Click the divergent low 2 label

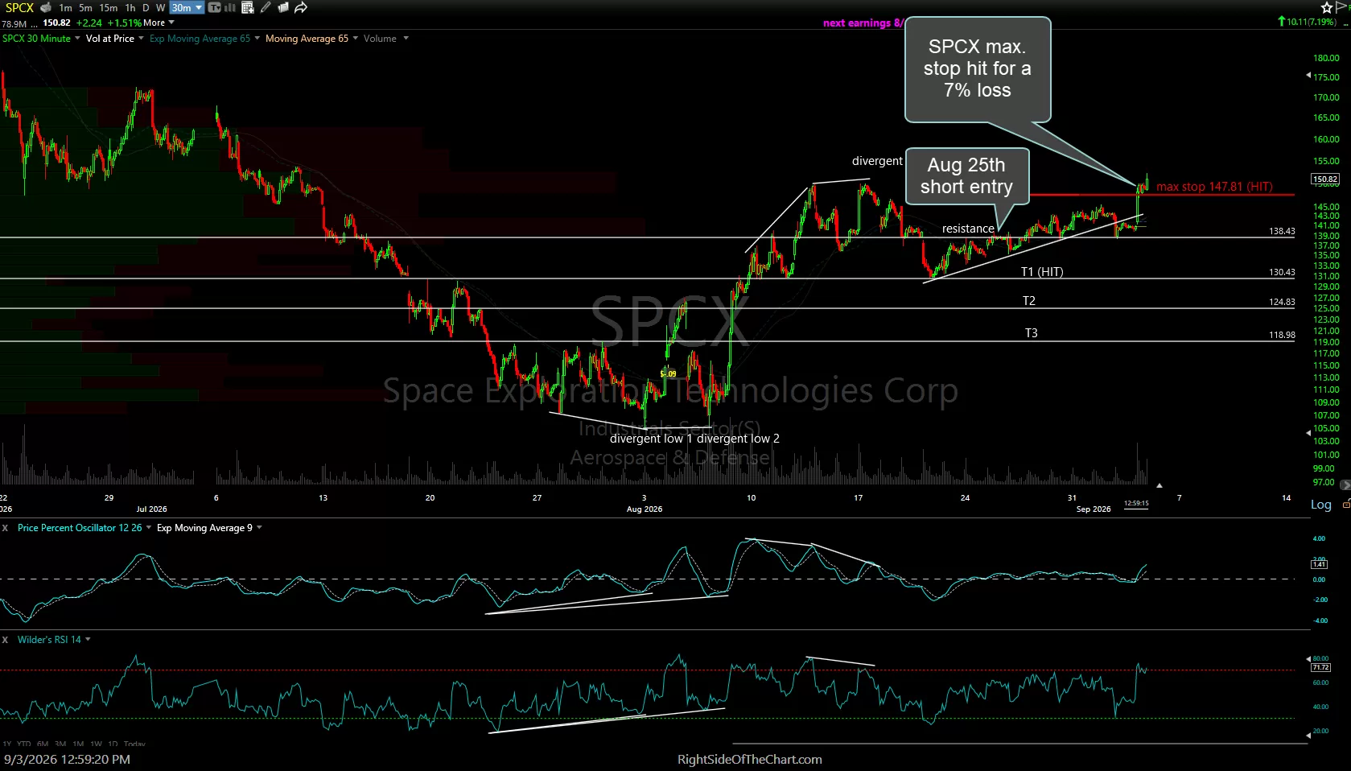pos(738,439)
